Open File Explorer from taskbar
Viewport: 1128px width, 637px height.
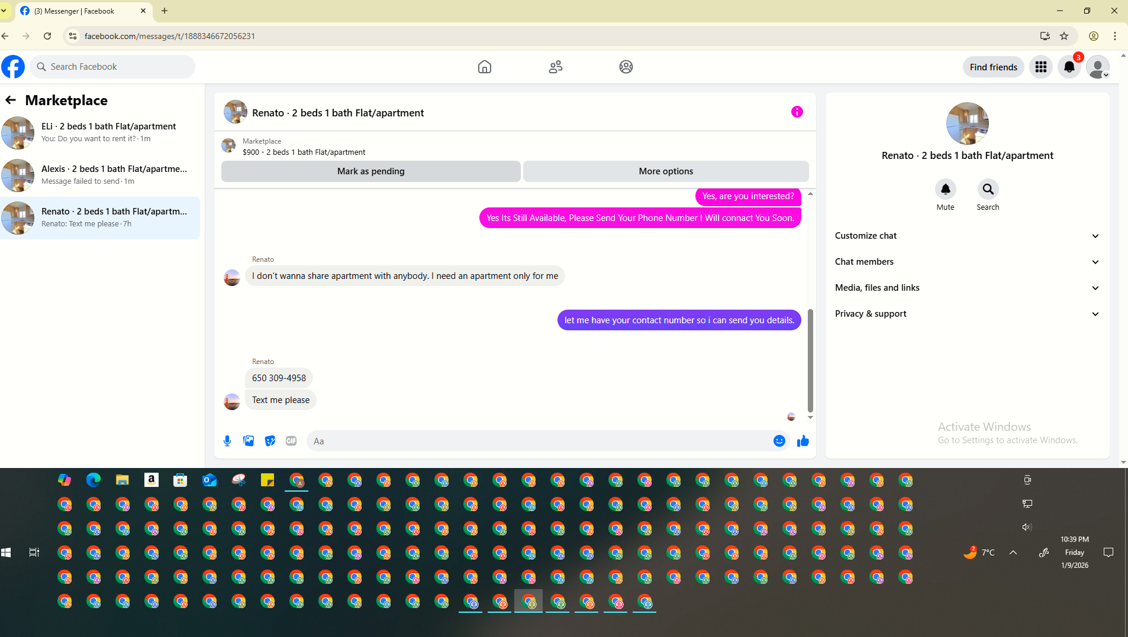123,480
